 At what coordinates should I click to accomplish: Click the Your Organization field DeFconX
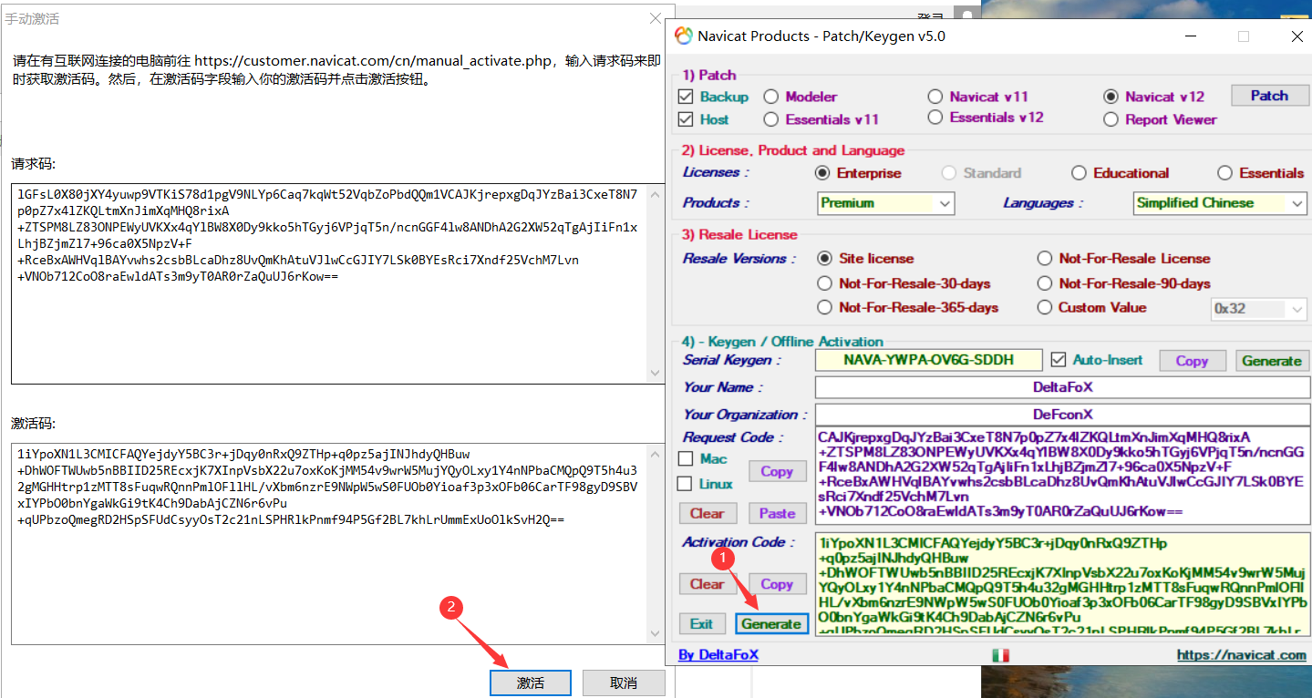coord(1062,415)
